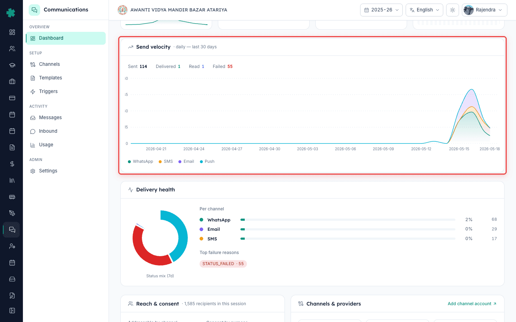Open the calendar with dots icon
The width and height of the screenshot is (516, 322).
[12, 263]
